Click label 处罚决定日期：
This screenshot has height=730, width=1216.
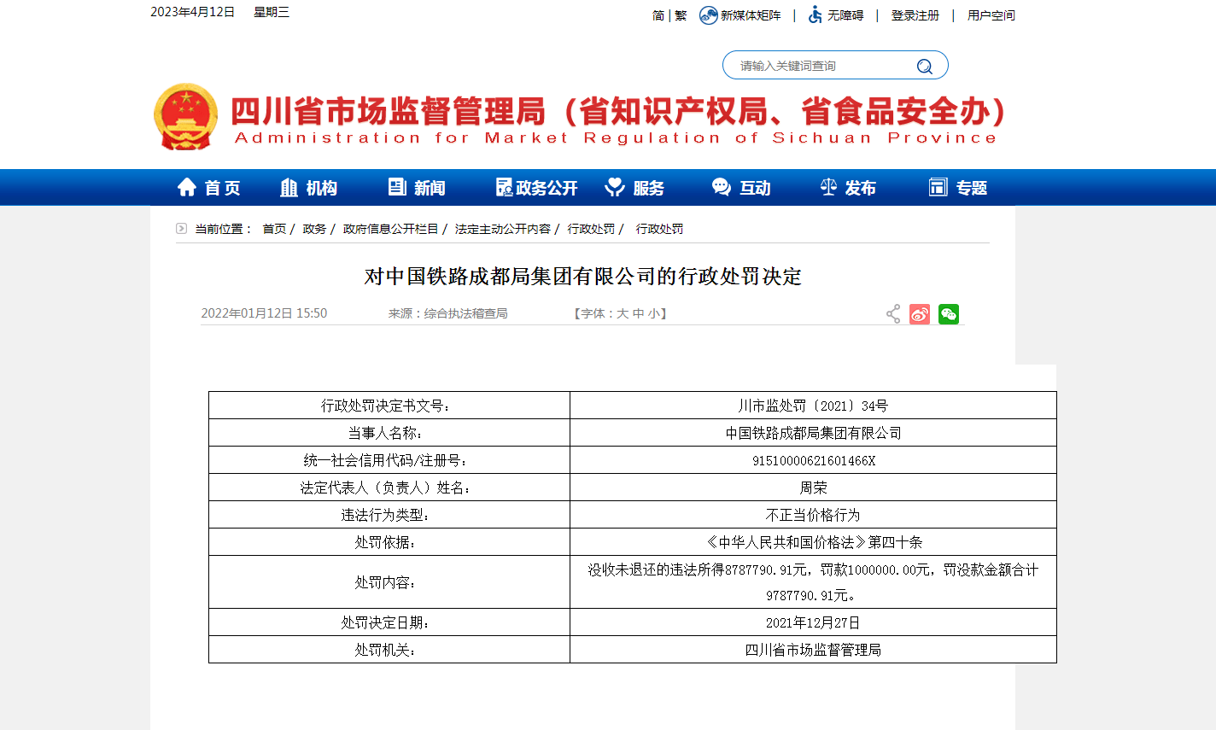click(386, 622)
